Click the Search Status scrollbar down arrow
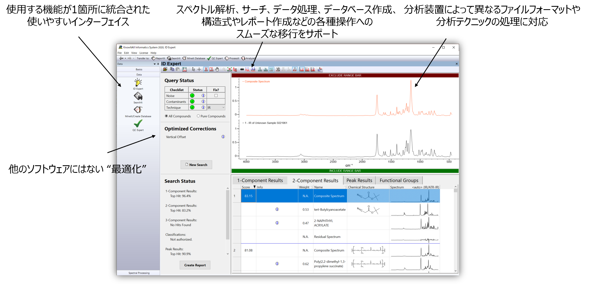 [x=228, y=254]
